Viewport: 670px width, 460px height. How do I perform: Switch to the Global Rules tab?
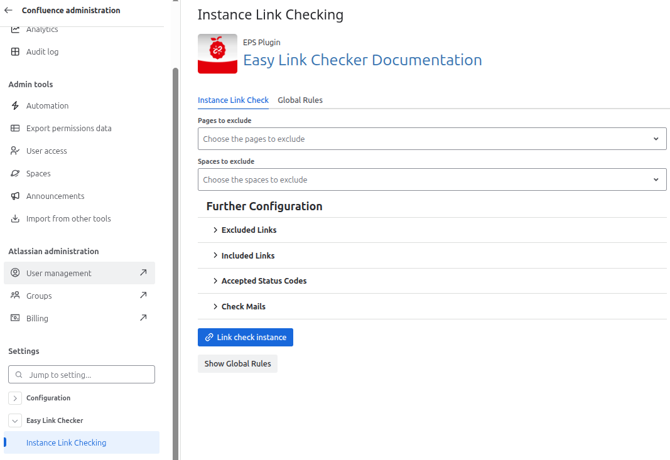[300, 100]
